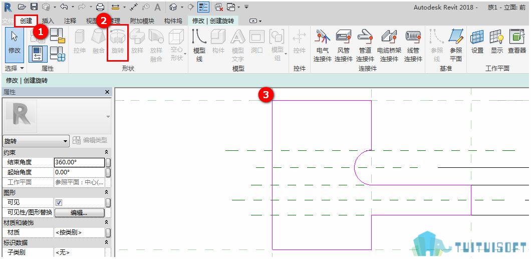Close the 属性 properties panel
This screenshot has width=531, height=259.
107,92
